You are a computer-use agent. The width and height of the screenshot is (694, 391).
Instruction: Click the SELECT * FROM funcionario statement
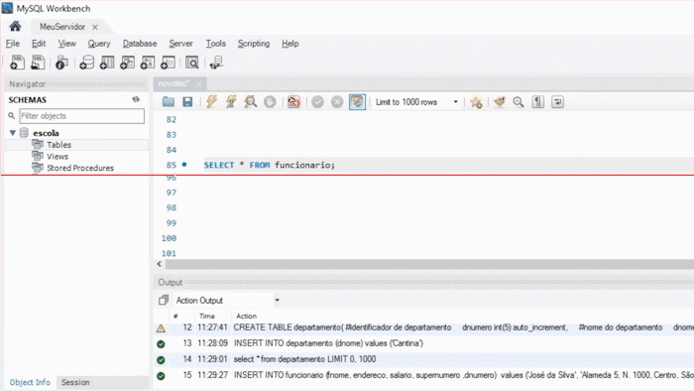coord(269,165)
